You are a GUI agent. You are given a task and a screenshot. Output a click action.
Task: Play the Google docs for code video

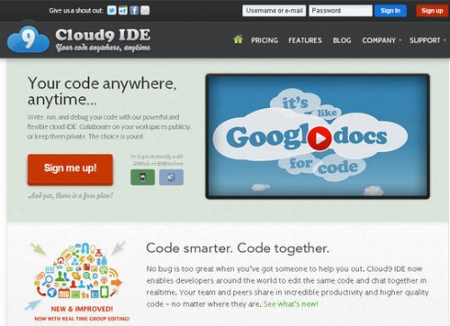[x=319, y=138]
